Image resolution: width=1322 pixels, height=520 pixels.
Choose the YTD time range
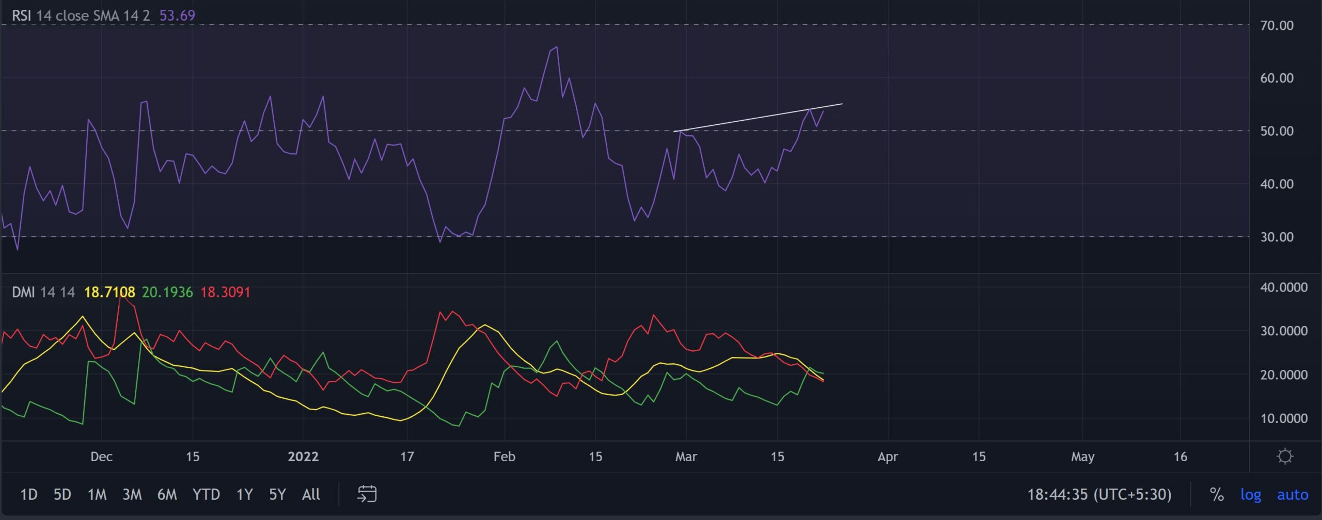click(207, 495)
